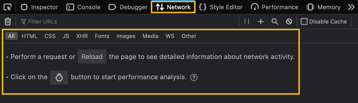This screenshot has width=358, height=103.
Task: Pause recording network log
Action: (x=247, y=22)
